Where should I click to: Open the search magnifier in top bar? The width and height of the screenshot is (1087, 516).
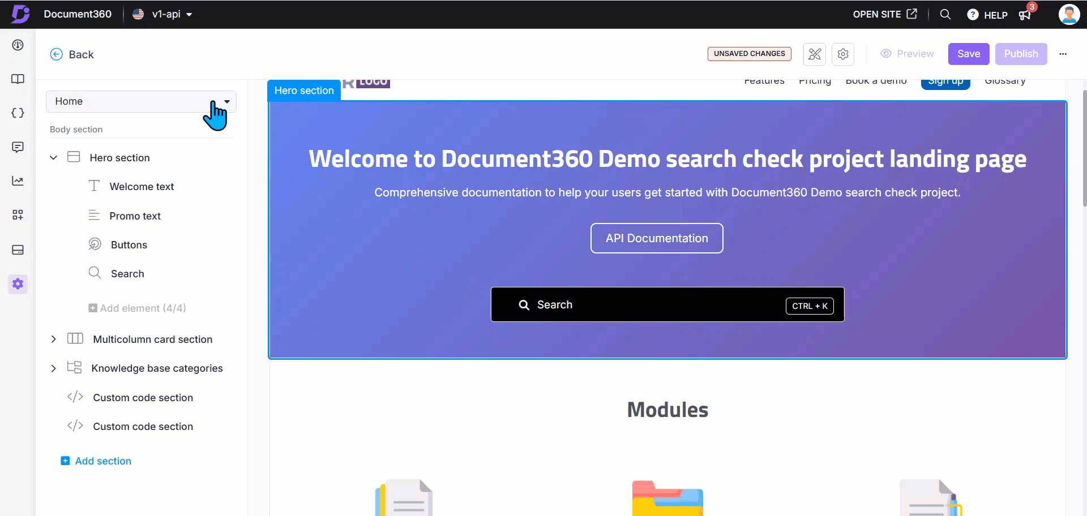point(945,14)
